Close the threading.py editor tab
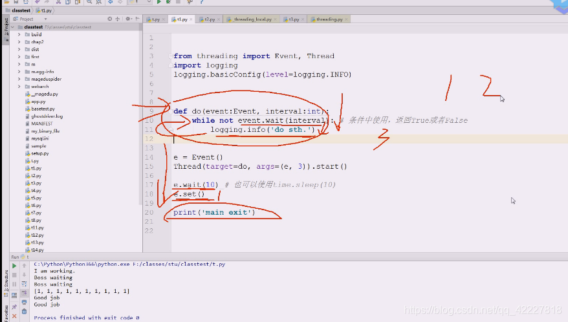The image size is (568, 322). [346, 19]
